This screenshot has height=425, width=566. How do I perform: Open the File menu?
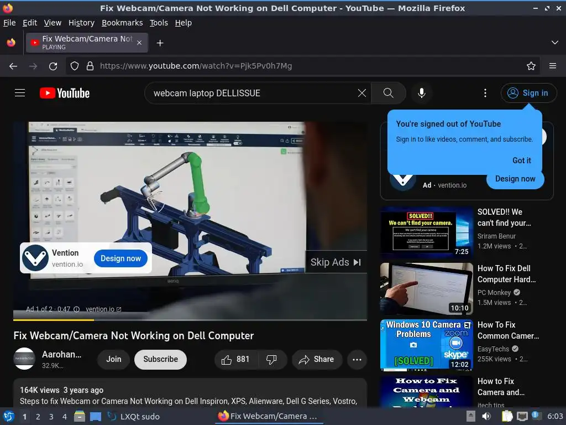(9, 23)
